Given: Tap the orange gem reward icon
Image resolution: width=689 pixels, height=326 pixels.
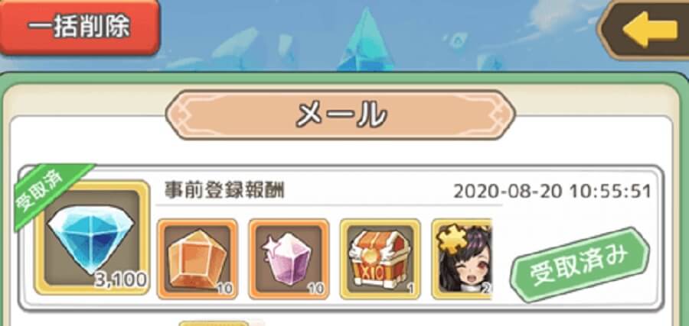Looking at the screenshot, I should (198, 259).
